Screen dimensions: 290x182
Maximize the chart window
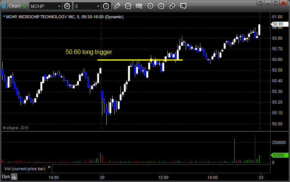276,3
